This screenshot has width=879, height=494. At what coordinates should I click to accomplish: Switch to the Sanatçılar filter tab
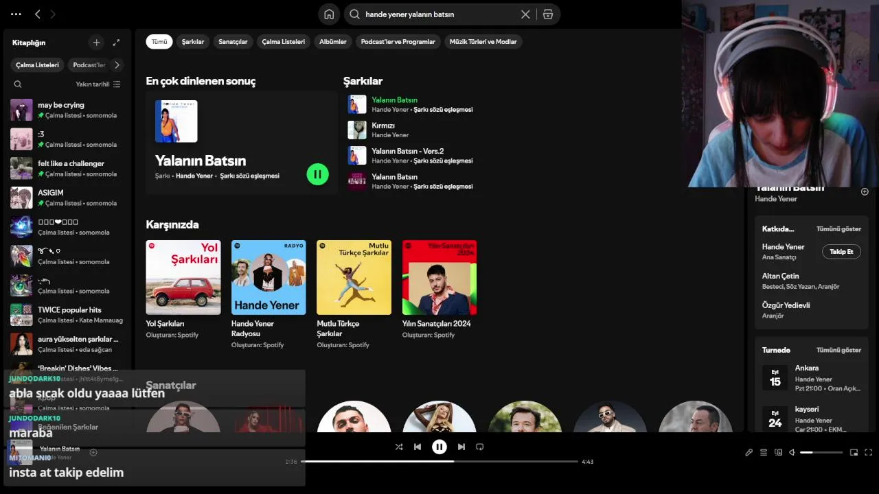233,42
